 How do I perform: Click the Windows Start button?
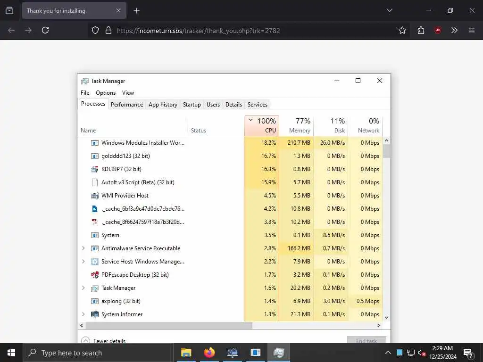pyautogui.click(x=11, y=353)
